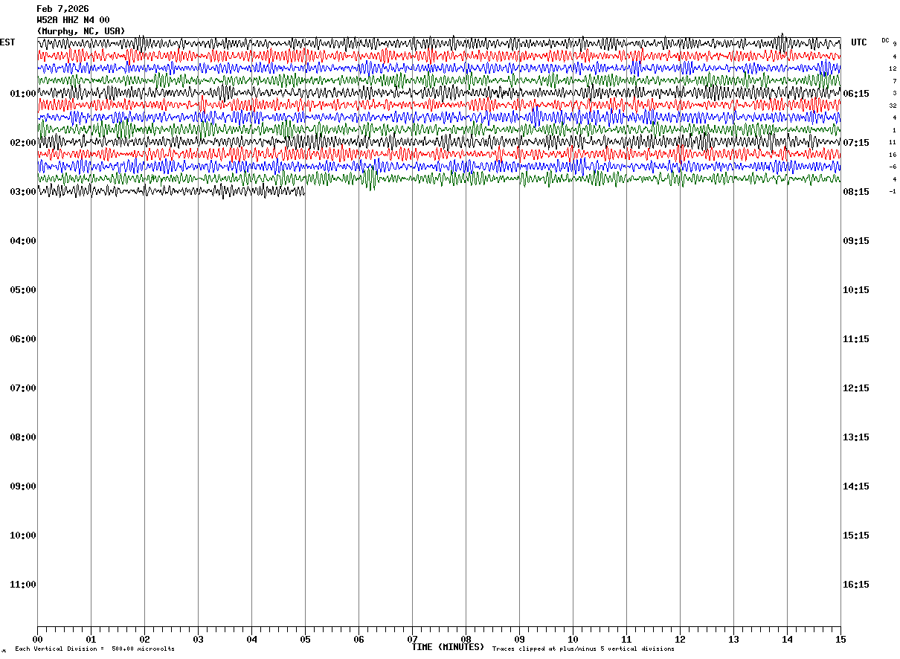Image resolution: width=900 pixels, height=659 pixels.
Task: Click DC offset value "12"
Action: tap(893, 68)
